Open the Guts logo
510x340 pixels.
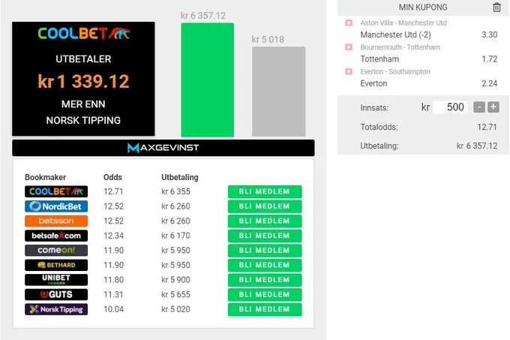pyautogui.click(x=56, y=294)
